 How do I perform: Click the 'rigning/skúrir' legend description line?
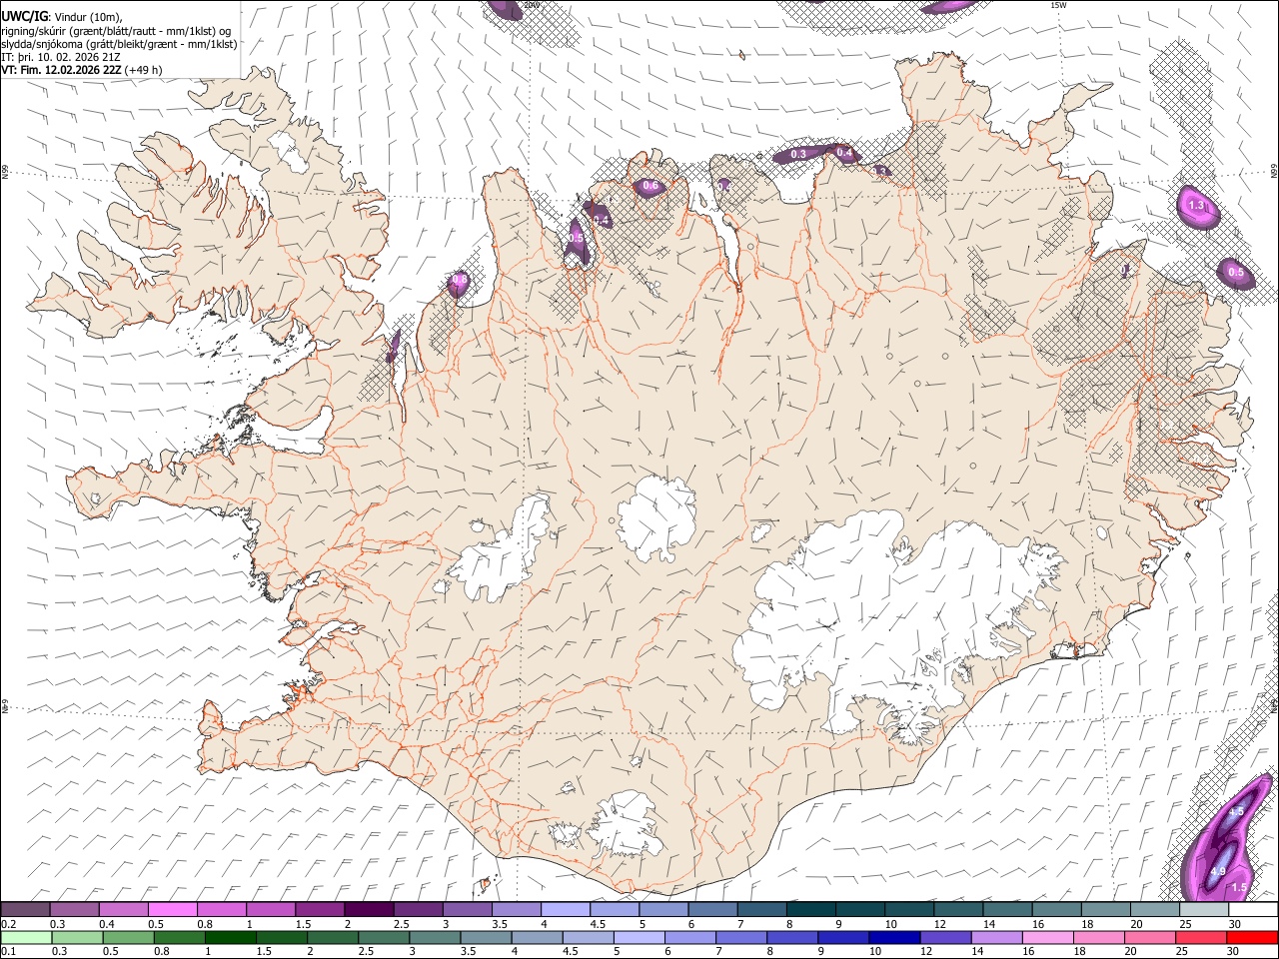116,31
